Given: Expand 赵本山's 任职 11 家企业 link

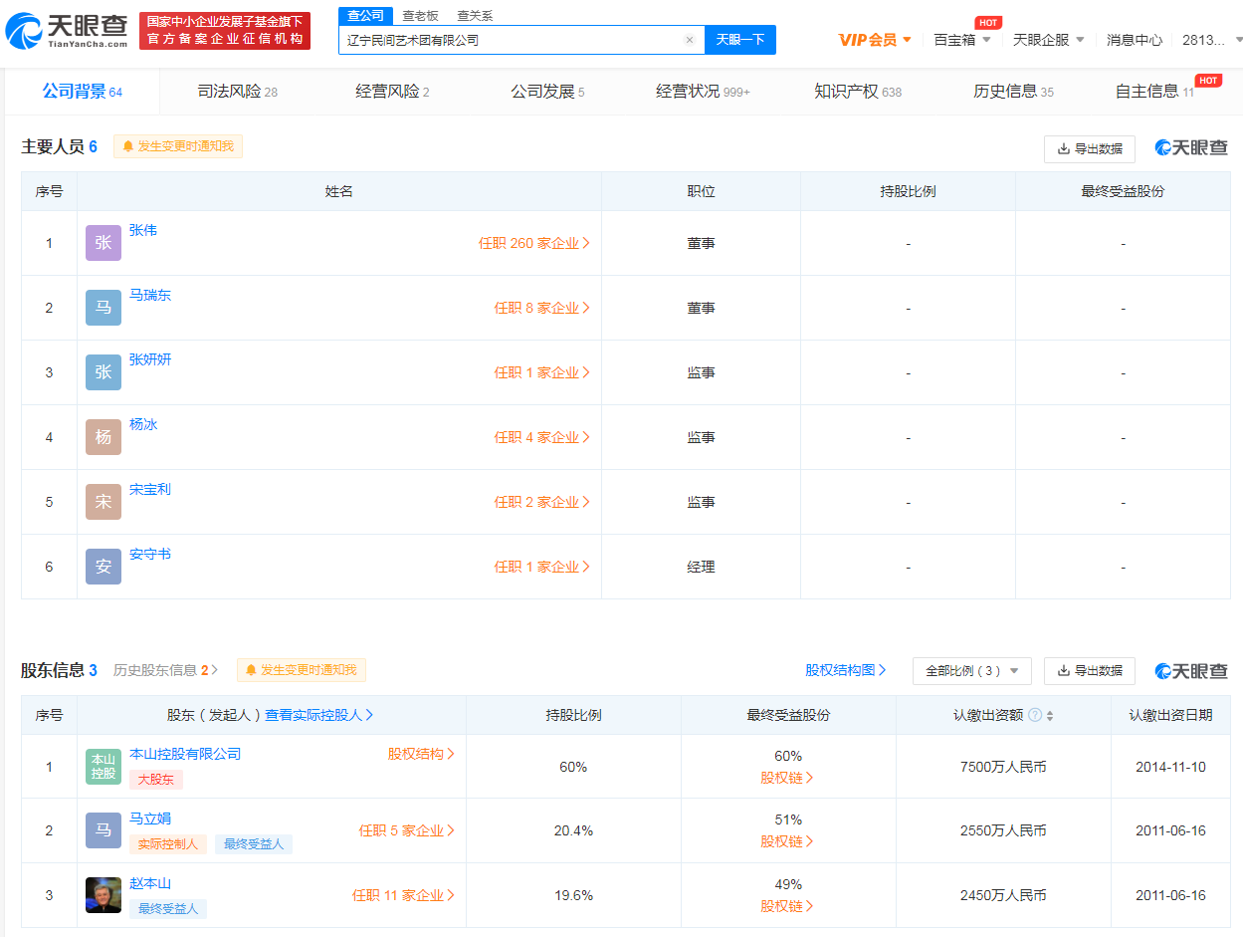Looking at the screenshot, I should (x=403, y=895).
